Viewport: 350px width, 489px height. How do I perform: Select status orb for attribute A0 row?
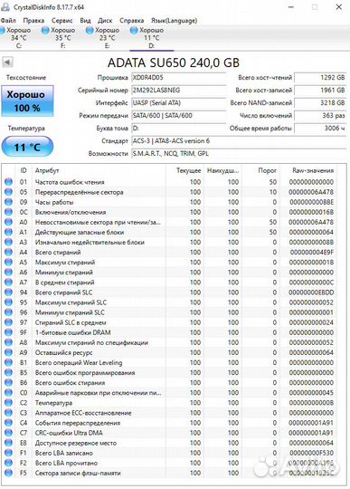[8, 222]
